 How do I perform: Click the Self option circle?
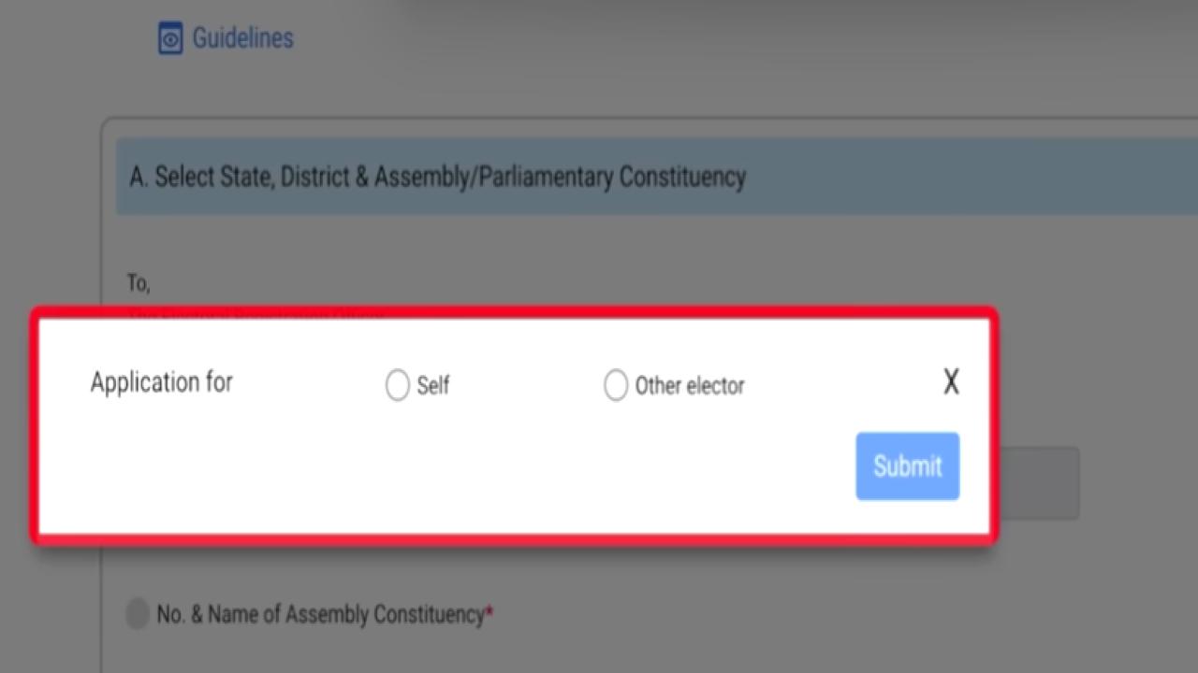(397, 385)
